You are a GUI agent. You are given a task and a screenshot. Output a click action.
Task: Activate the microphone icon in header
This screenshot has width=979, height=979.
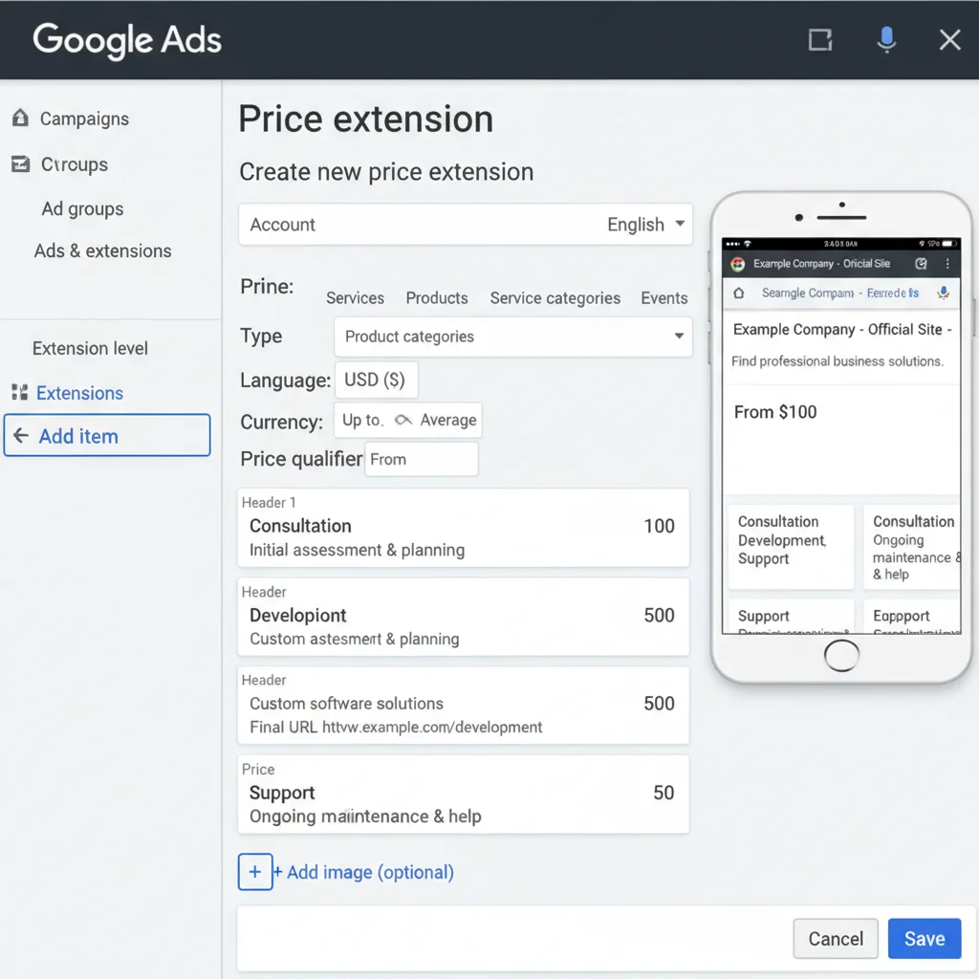click(x=886, y=40)
